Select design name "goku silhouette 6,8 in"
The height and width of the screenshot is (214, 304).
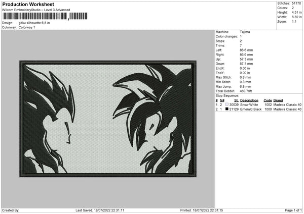(34, 23)
